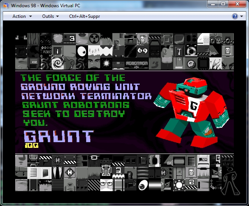
Task: Click the smiley face tile
Action: tap(191, 63)
